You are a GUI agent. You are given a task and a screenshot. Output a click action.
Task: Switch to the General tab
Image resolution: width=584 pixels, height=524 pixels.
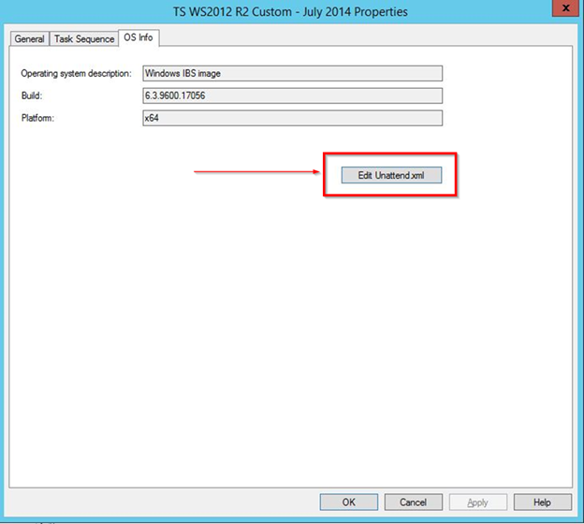click(29, 38)
